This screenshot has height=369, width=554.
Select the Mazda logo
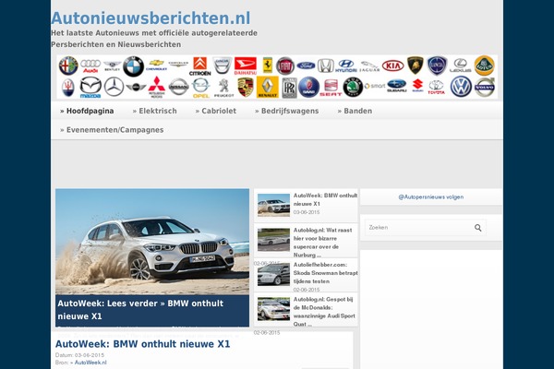(x=90, y=88)
